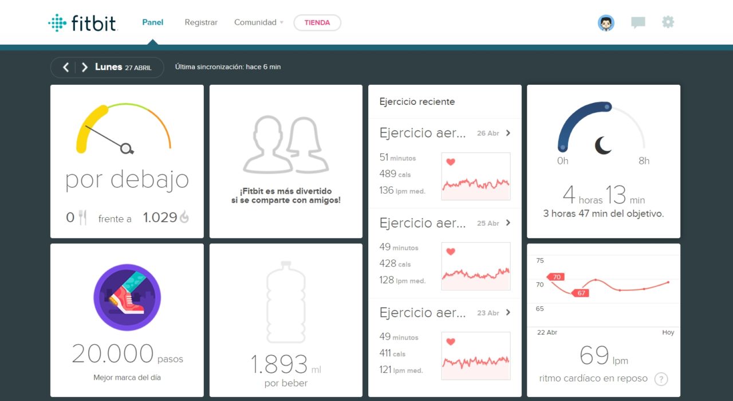Switch to the Panel tab
Image resolution: width=733 pixels, height=401 pixels.
(153, 22)
